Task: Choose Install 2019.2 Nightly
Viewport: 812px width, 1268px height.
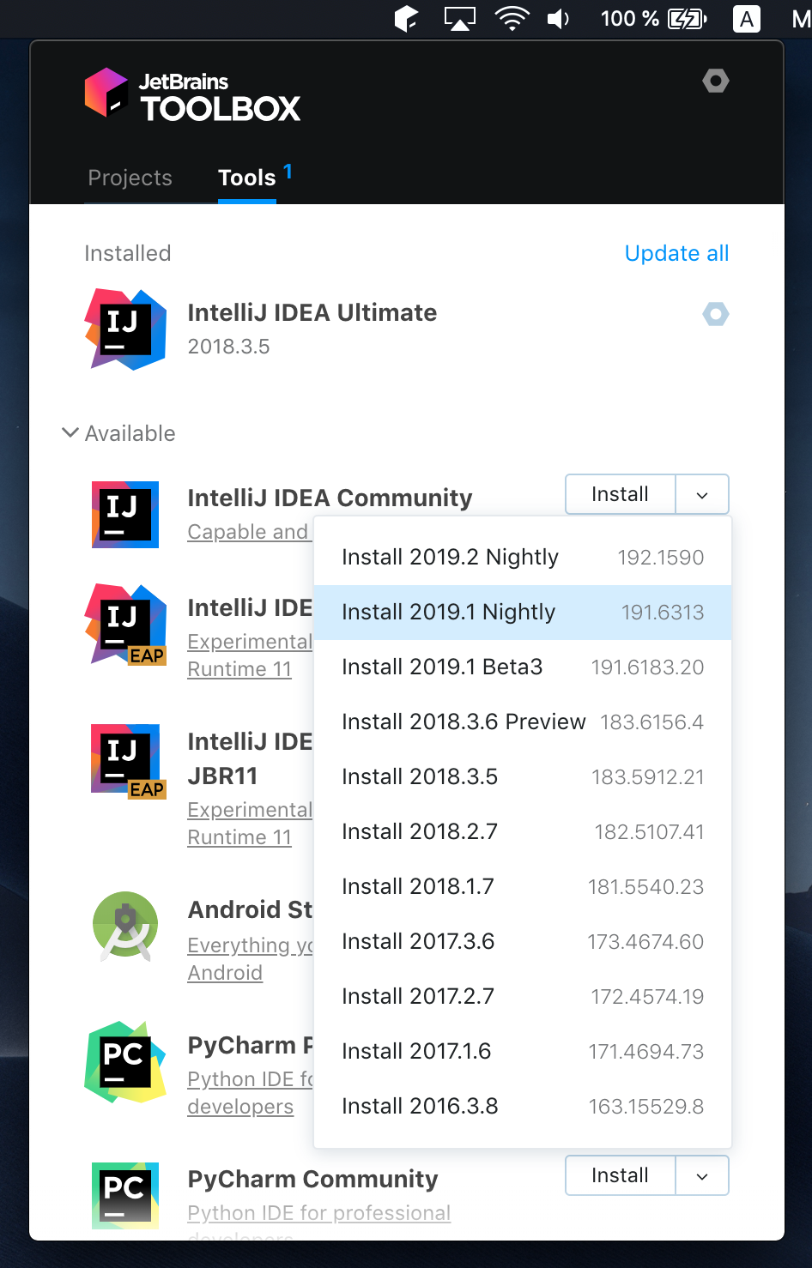Action: click(523, 558)
